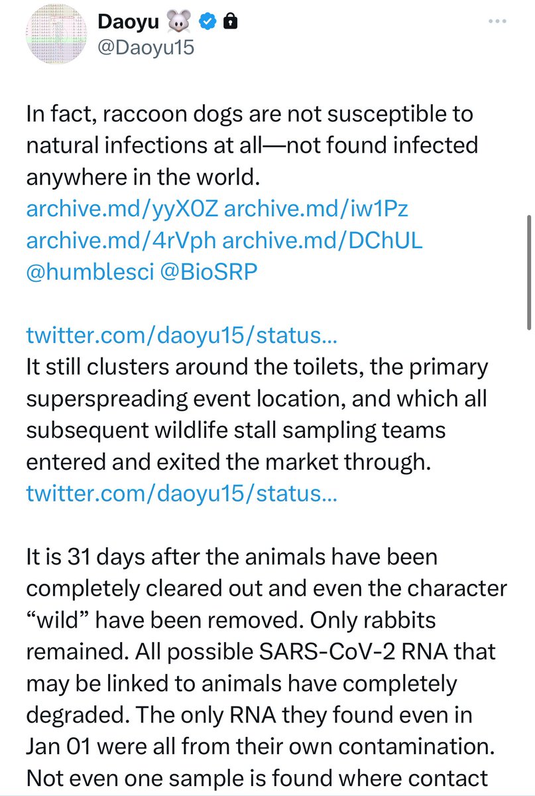This screenshot has height=796, width=535.
Task: Open the second twitter.com/daoyu15/status link
Action: (x=182, y=493)
